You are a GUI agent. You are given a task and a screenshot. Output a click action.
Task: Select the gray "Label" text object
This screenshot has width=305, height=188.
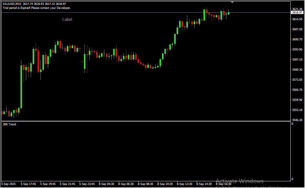pos(67,20)
